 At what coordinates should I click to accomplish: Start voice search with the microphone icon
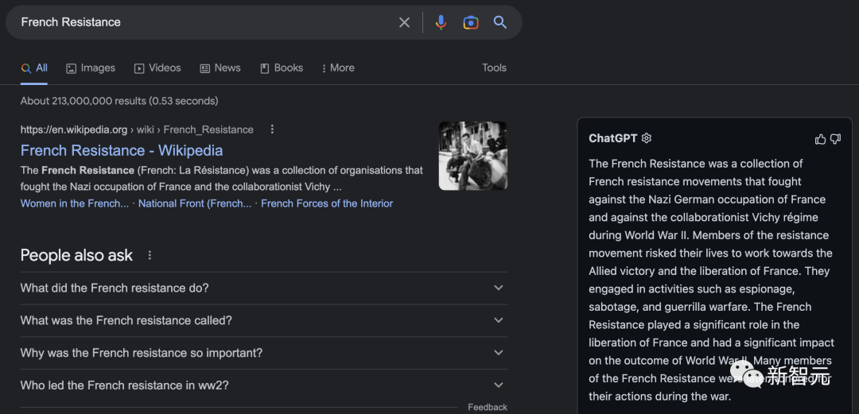(x=441, y=22)
